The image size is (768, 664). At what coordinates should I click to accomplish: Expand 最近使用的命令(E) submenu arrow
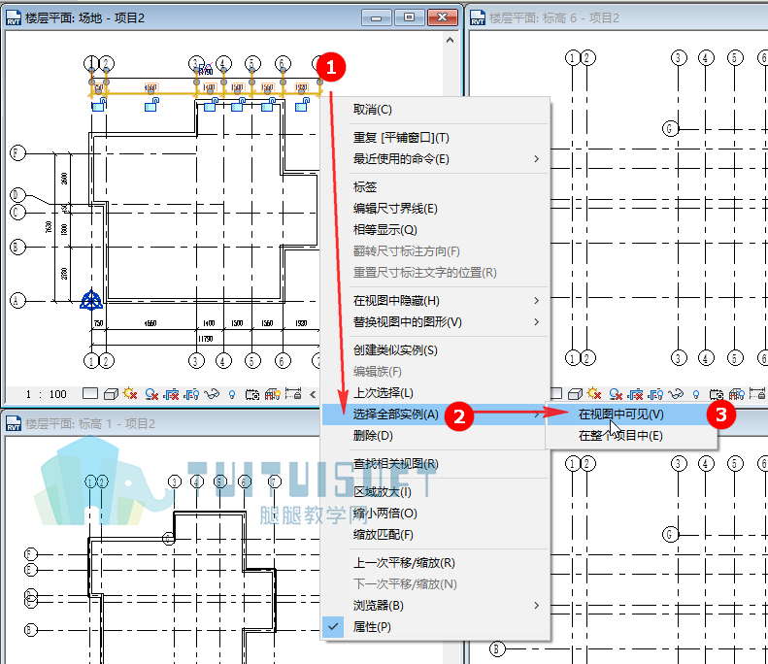click(537, 158)
